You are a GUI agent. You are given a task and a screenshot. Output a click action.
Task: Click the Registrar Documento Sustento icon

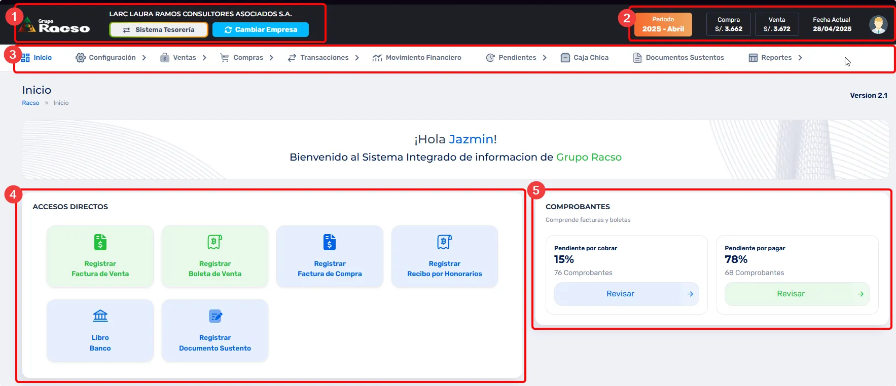[215, 316]
